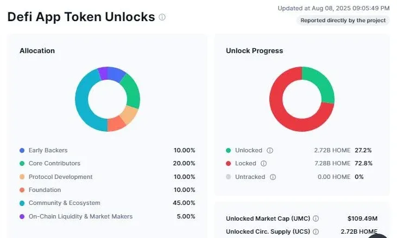Click the Unlocked green legend dot
The width and height of the screenshot is (397, 238).
click(x=229, y=150)
